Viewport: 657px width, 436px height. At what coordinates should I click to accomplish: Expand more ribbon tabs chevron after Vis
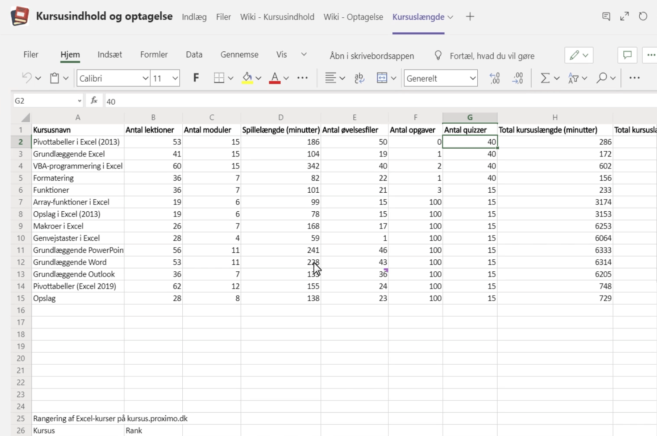click(304, 54)
